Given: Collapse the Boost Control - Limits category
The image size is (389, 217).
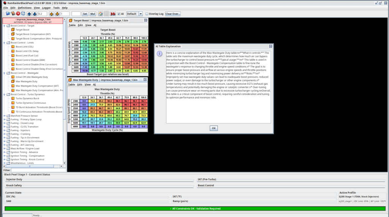Looking at the screenshot, I should pos(5,43).
